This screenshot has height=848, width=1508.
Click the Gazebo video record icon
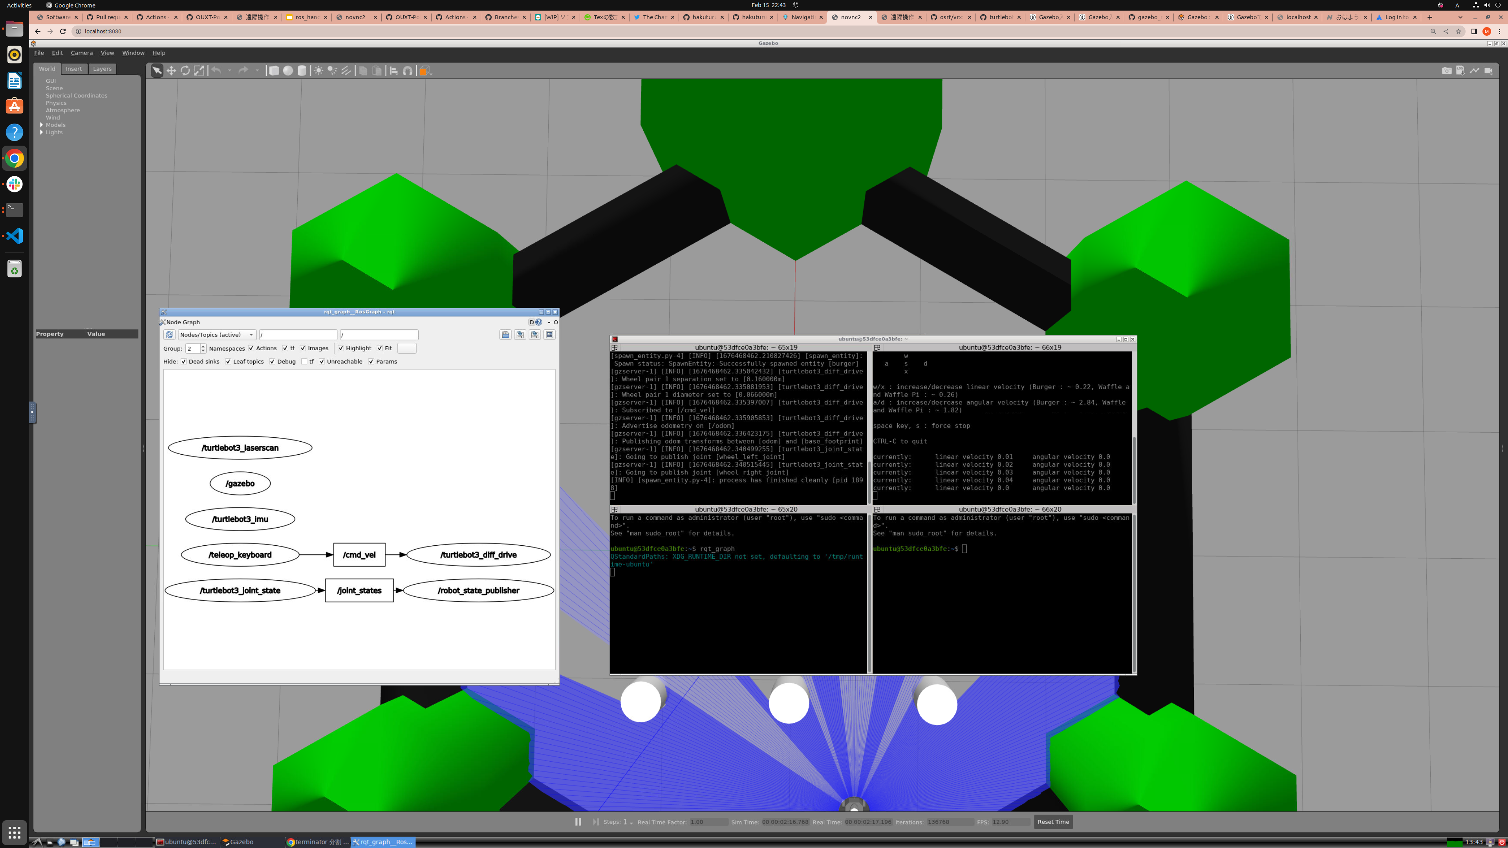pyautogui.click(x=1488, y=71)
